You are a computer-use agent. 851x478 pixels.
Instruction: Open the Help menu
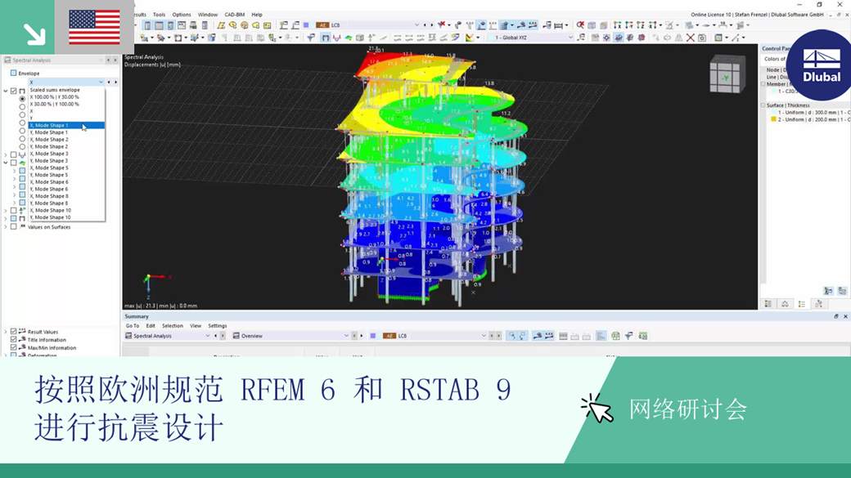[257, 15]
